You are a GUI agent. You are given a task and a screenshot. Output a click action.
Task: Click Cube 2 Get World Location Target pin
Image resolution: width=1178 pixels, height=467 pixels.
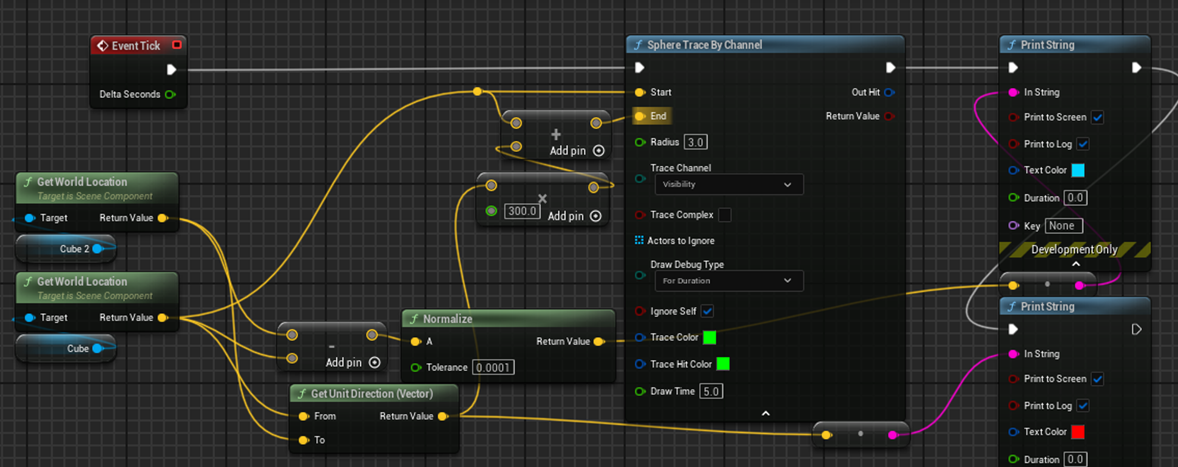click(29, 218)
